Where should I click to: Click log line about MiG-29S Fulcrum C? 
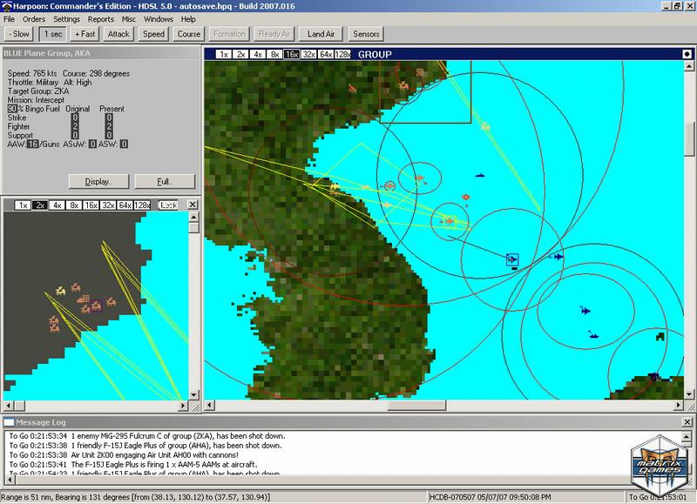pos(147,436)
